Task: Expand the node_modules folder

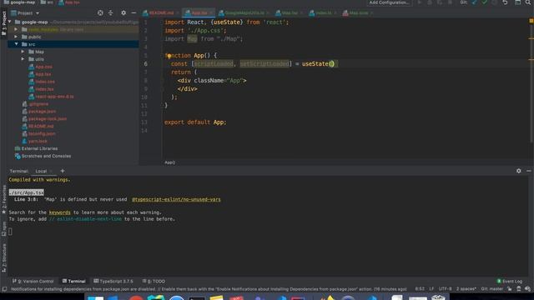Action: pyautogui.click(x=16, y=29)
